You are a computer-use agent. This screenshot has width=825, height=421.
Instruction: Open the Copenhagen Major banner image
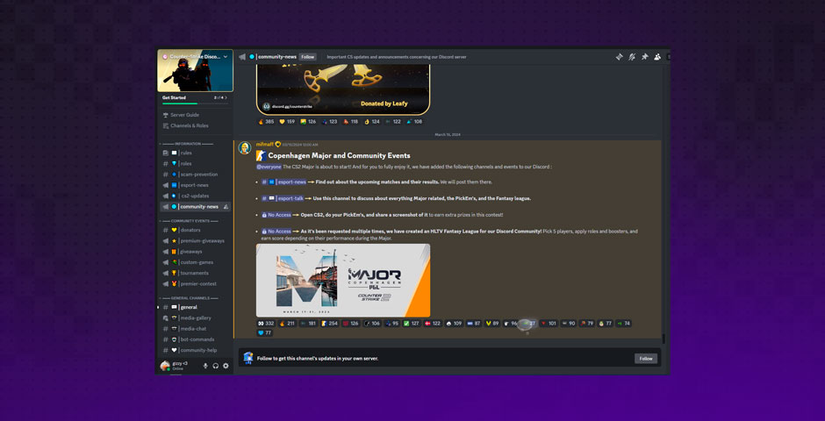click(343, 280)
